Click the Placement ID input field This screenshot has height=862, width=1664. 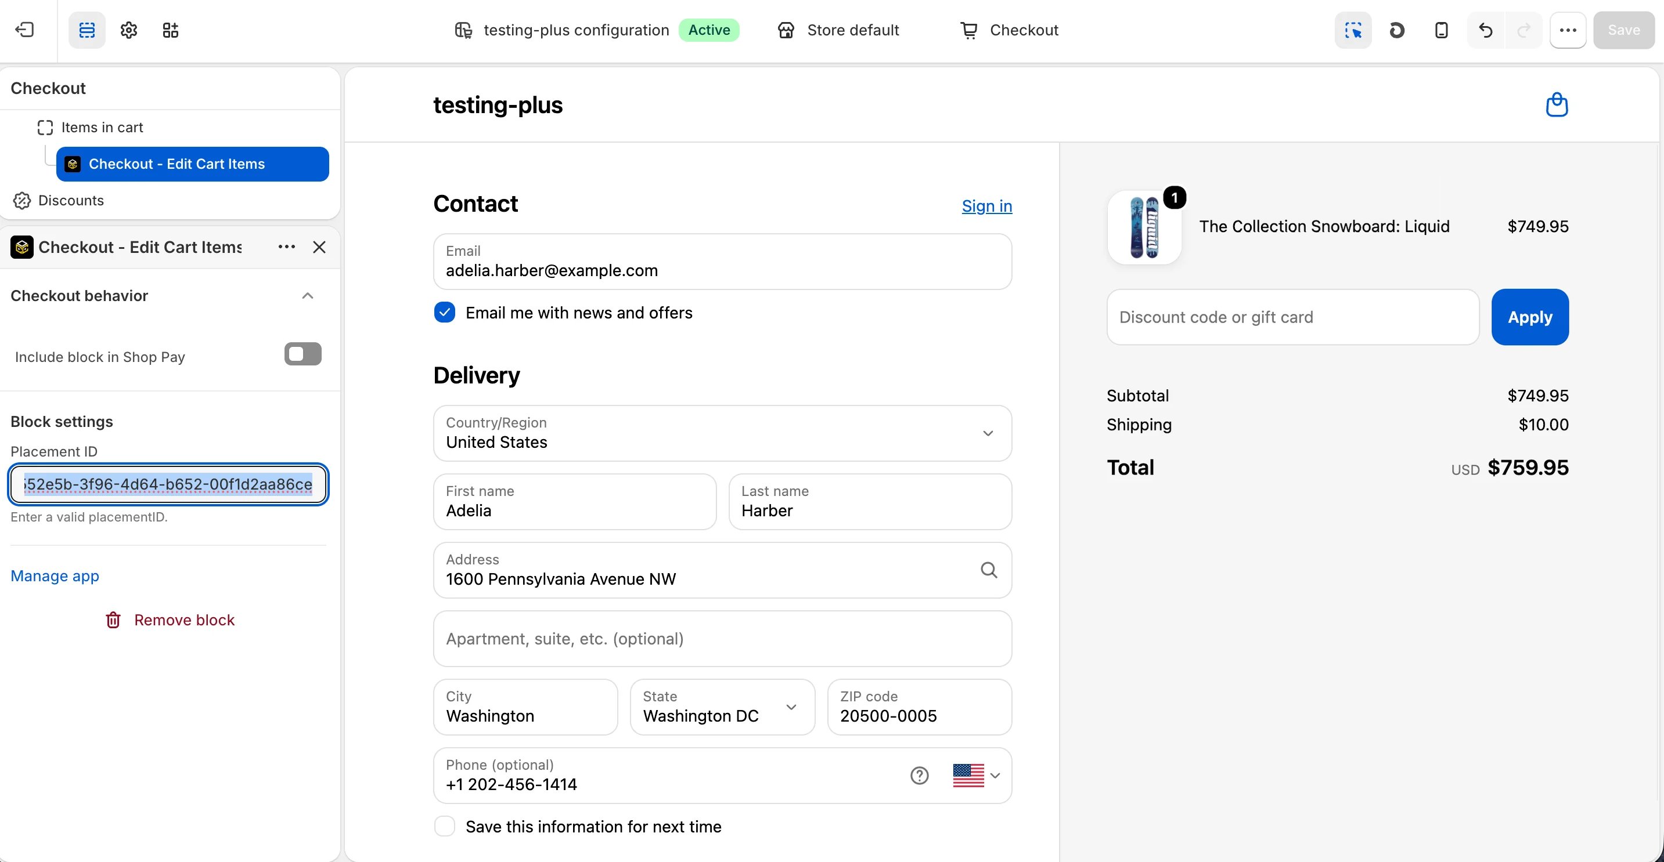click(x=168, y=484)
